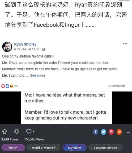
Task: Select the storytime tag
Action: click(x=75, y=148)
